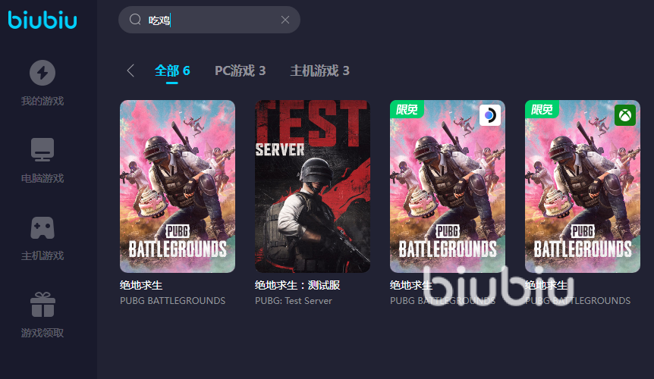Viewport: 654px width, 379px height.
Task: Open console games gamepad icon
Action: [x=42, y=228]
